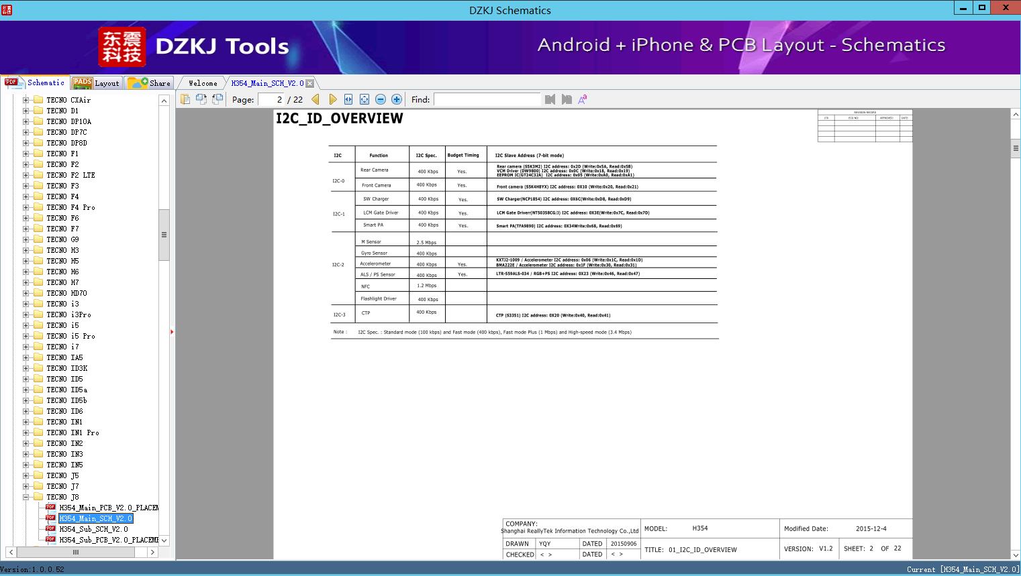1021x576 pixels.
Task: Expand the TECNO H3 folder
Action: click(x=26, y=250)
